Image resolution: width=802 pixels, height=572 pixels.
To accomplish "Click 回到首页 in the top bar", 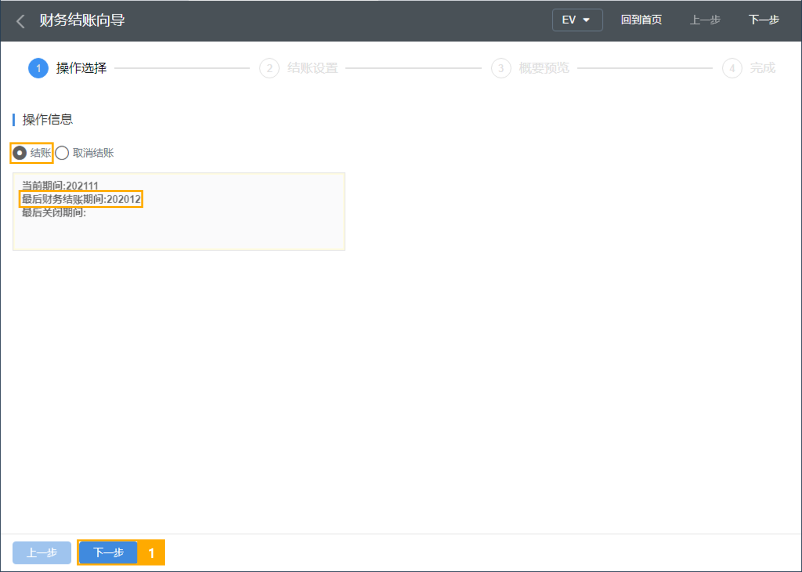I will tap(641, 20).
